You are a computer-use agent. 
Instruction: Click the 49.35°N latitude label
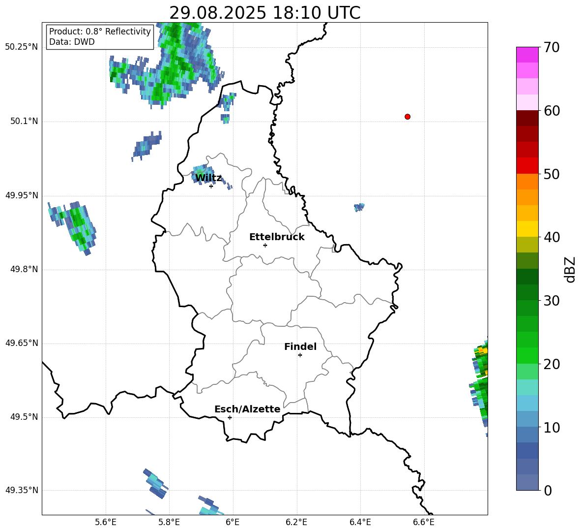pos(22,490)
